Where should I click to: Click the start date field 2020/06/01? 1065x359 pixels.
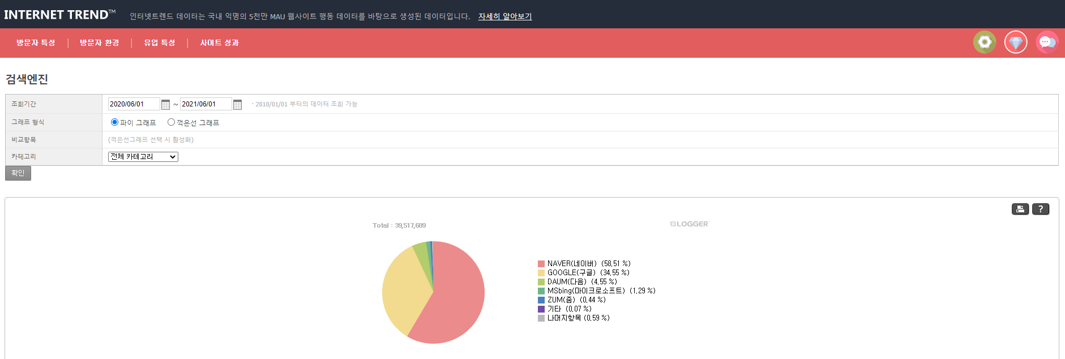coord(134,104)
